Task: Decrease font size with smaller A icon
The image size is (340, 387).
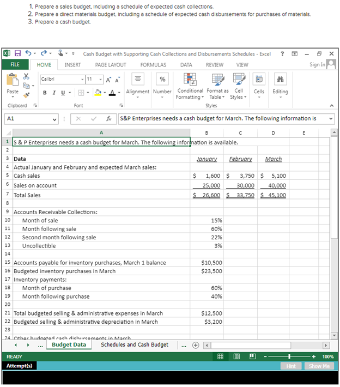Action: pyautogui.click(x=118, y=80)
